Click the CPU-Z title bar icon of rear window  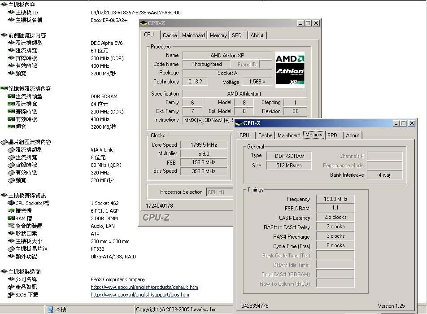click(x=143, y=23)
